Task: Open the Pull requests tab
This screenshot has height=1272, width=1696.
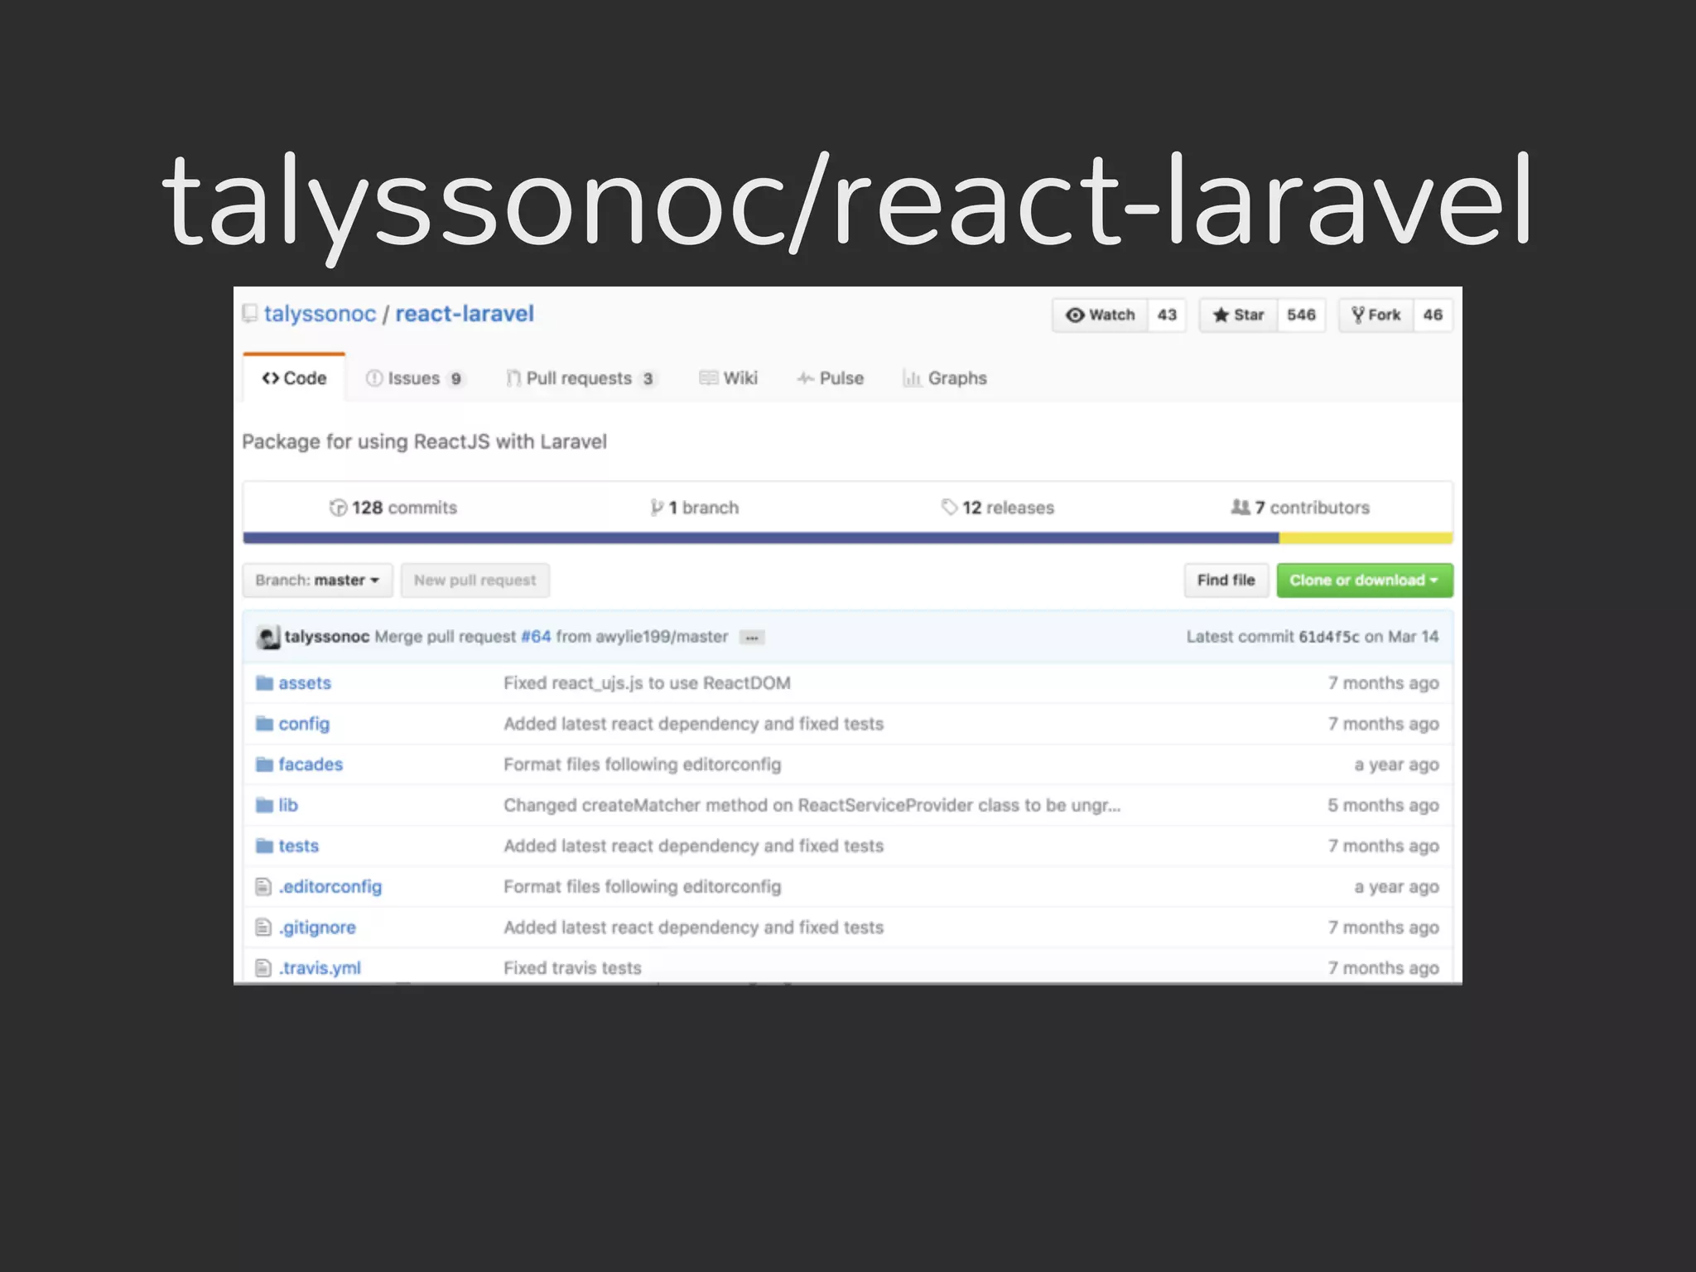Action: tap(581, 378)
